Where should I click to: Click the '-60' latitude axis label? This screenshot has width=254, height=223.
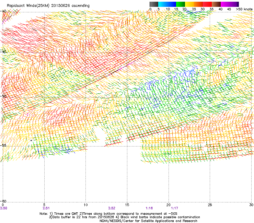[3, 201]
